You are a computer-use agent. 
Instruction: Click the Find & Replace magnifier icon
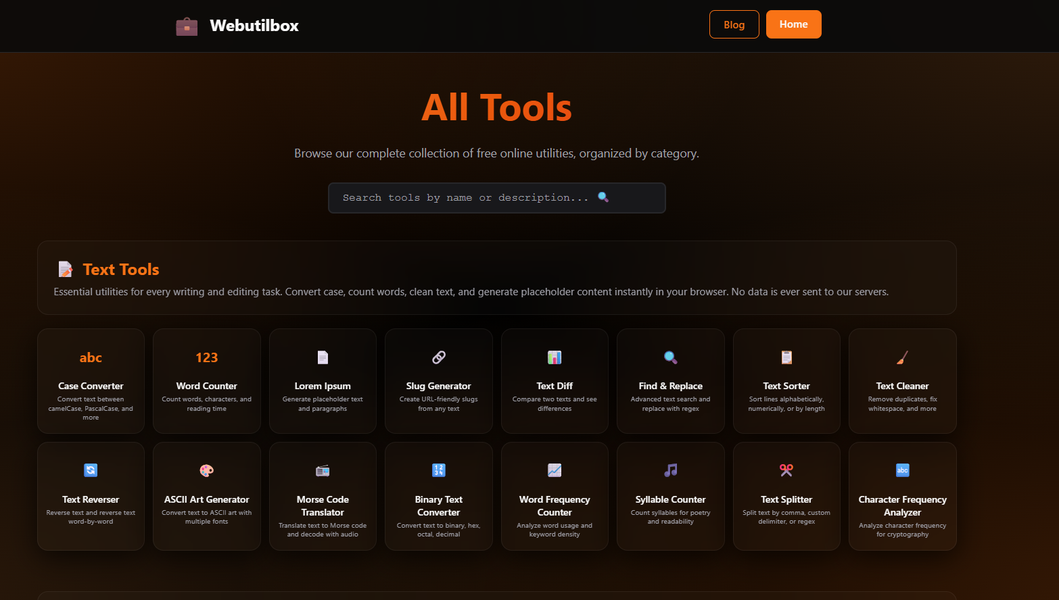tap(671, 357)
